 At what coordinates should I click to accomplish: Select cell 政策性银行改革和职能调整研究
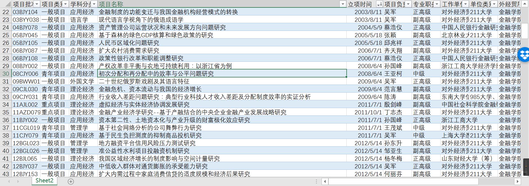[222, 58]
